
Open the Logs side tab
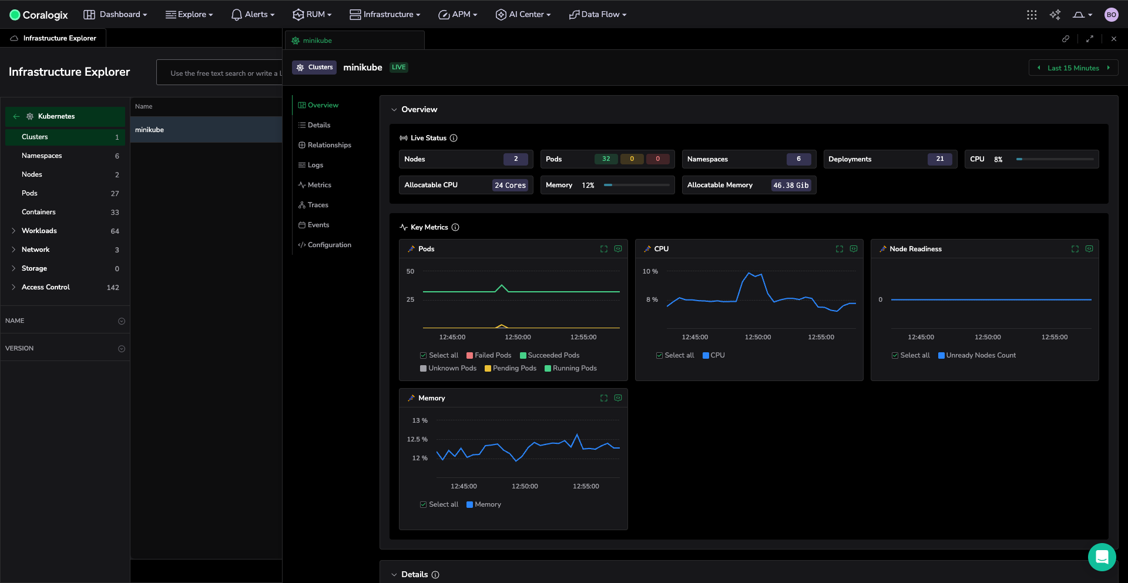click(311, 165)
